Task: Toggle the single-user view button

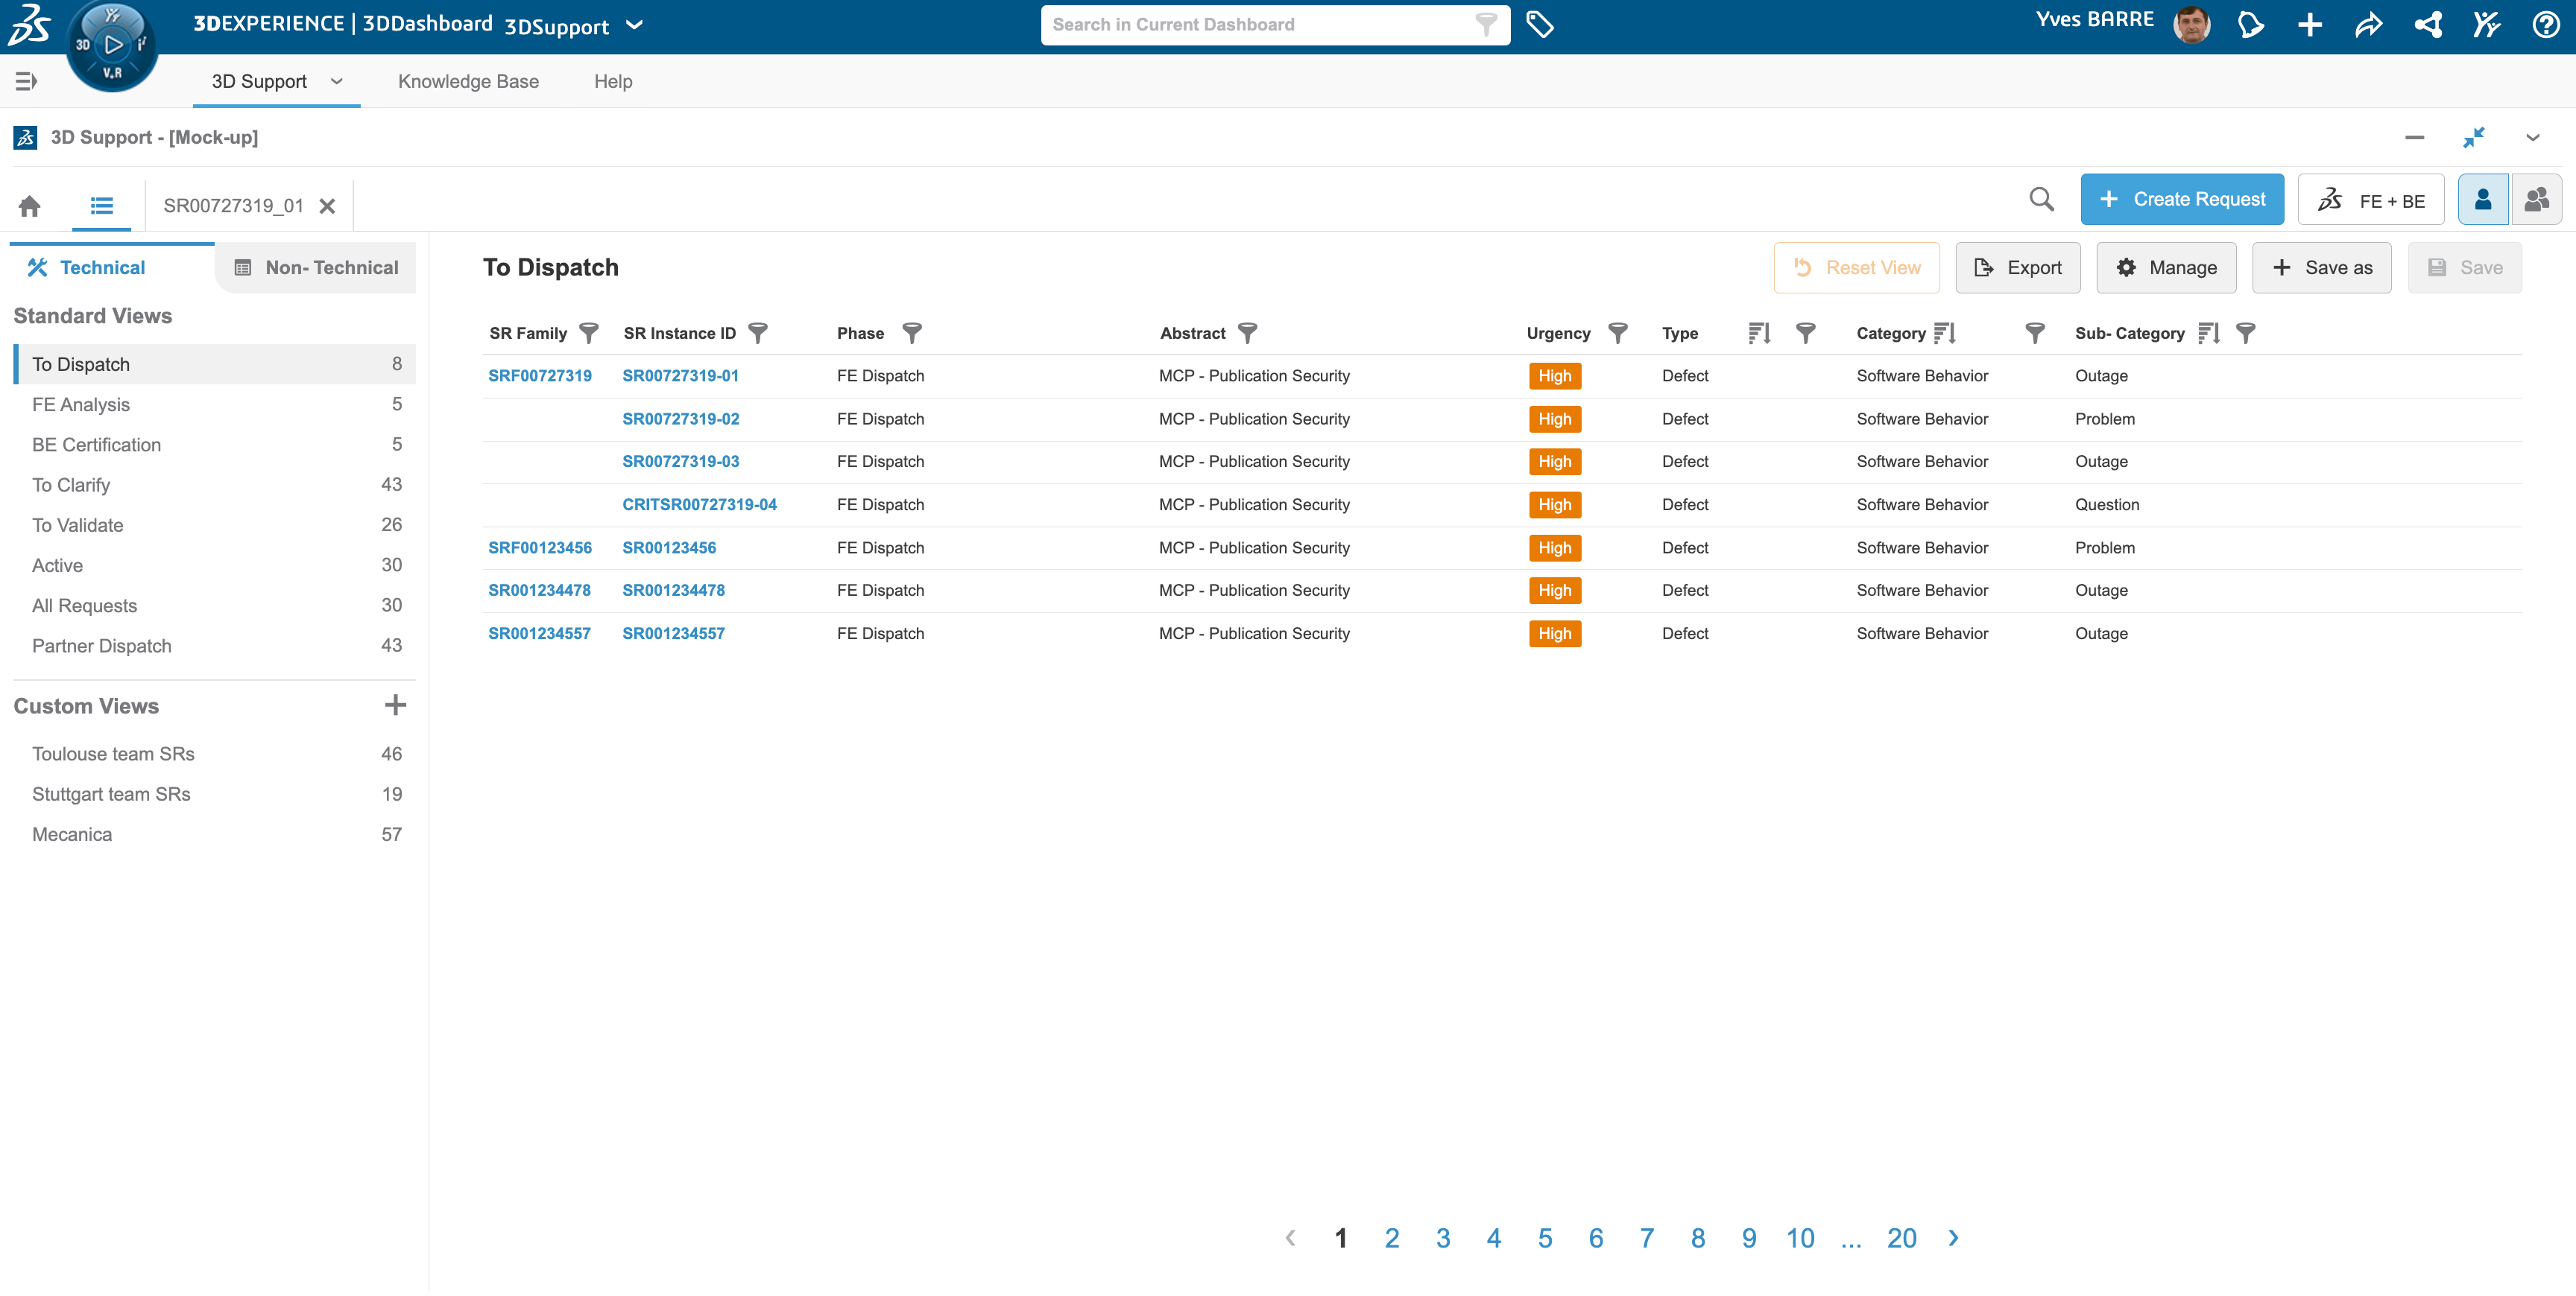Action: pyautogui.click(x=2482, y=200)
